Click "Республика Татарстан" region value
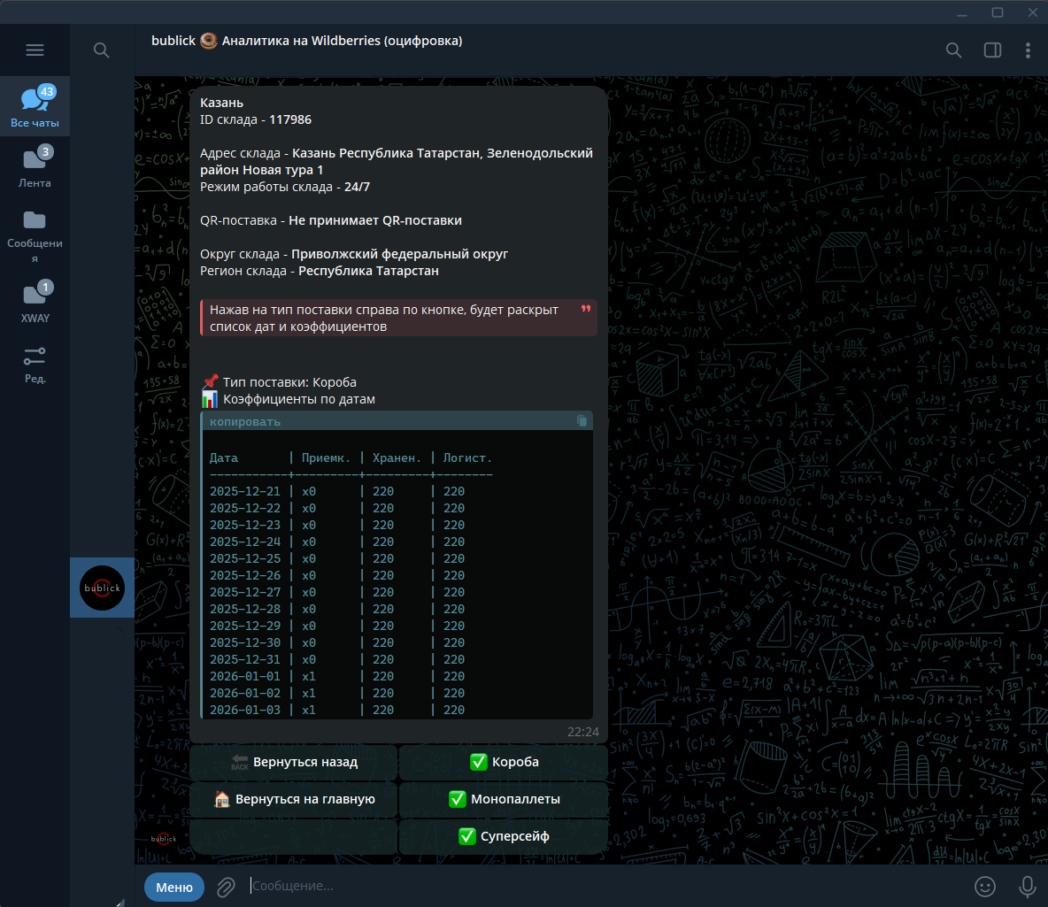The image size is (1048, 907). coord(368,271)
